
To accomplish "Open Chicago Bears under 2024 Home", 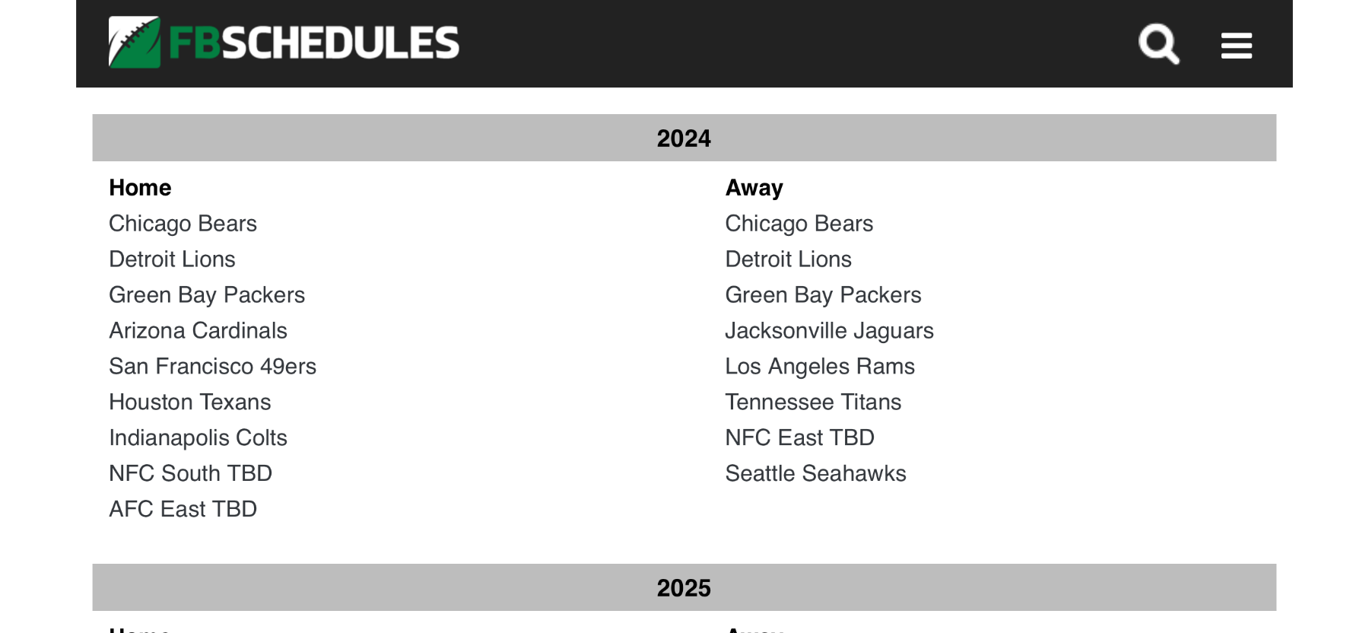I will [183, 224].
